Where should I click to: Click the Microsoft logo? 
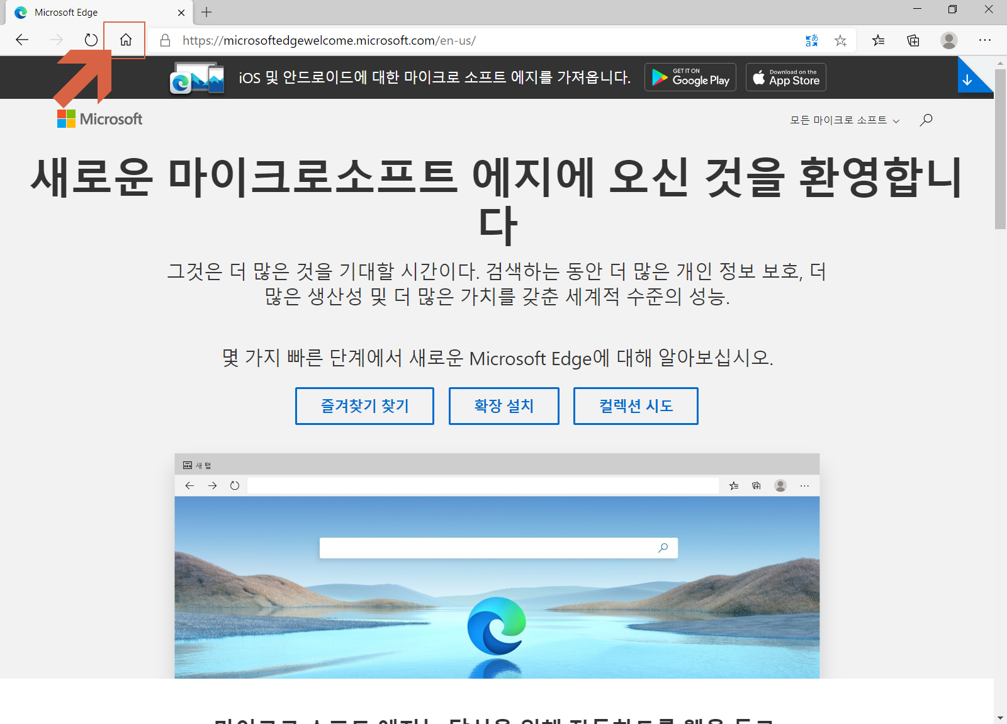pyautogui.click(x=99, y=119)
